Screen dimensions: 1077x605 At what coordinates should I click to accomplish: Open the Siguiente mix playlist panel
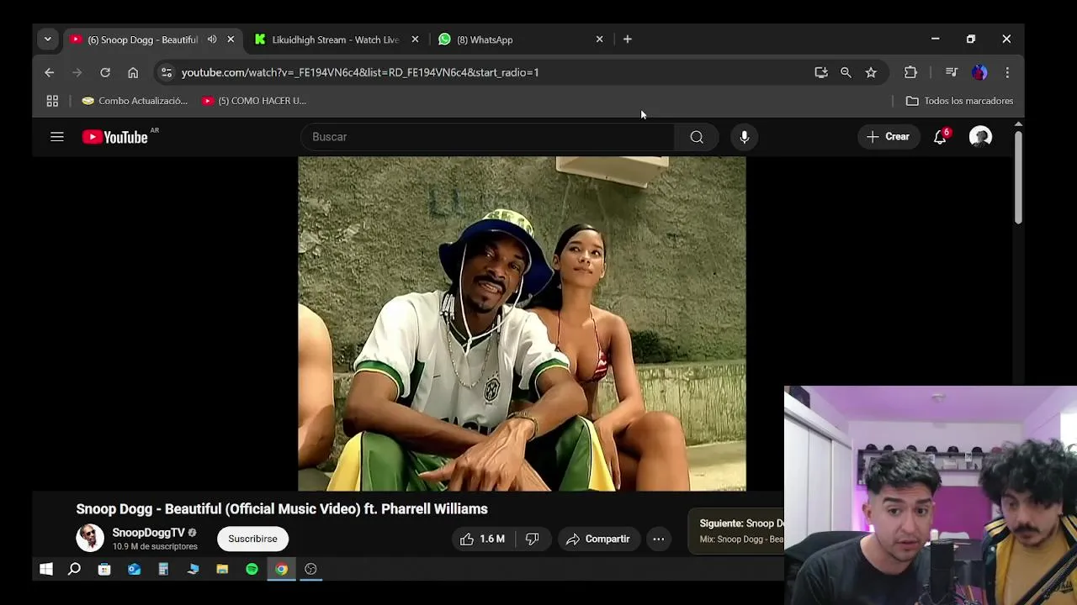[737, 531]
